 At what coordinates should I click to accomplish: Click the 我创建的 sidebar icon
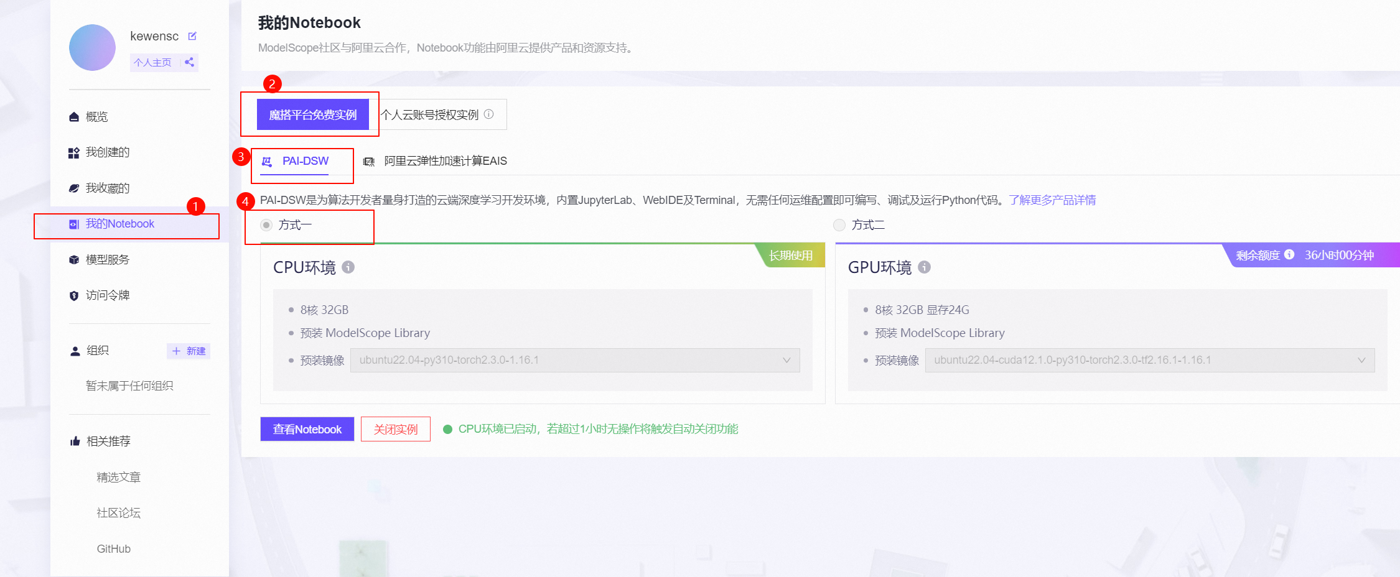tap(74, 153)
